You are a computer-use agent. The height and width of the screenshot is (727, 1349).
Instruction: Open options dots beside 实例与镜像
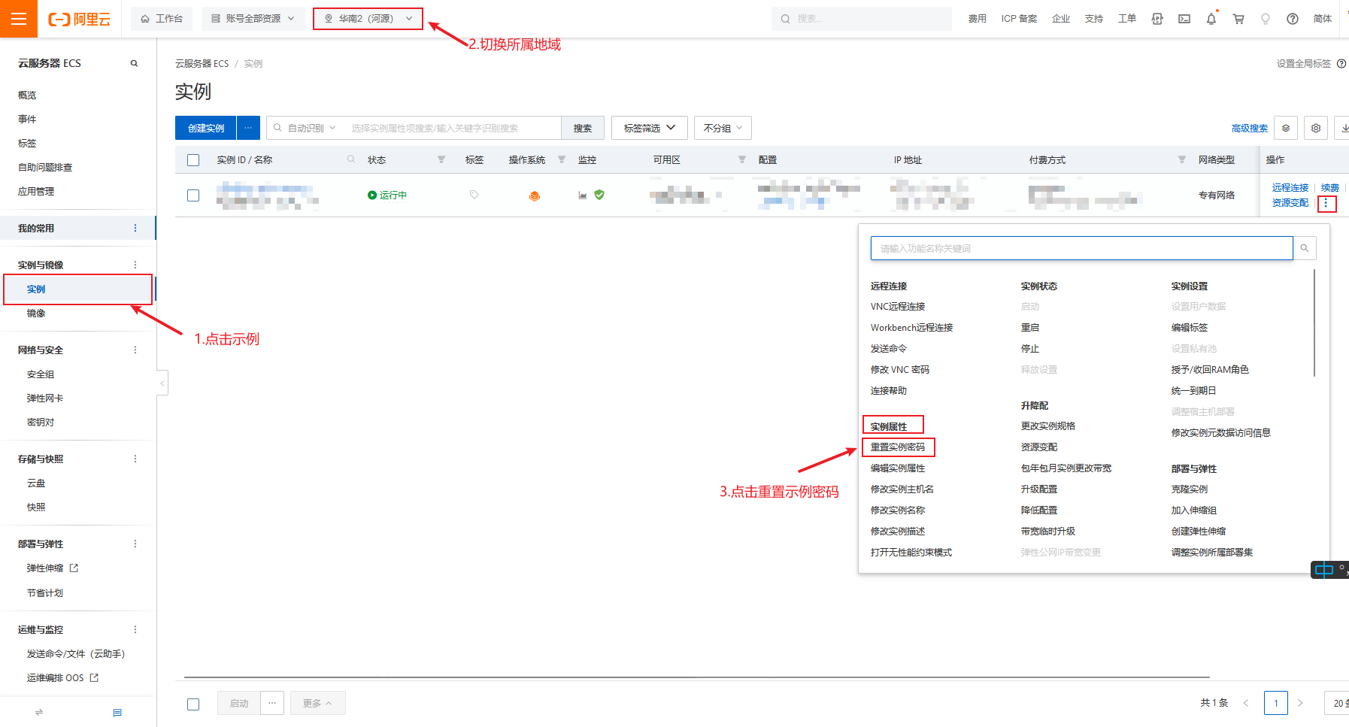135,265
